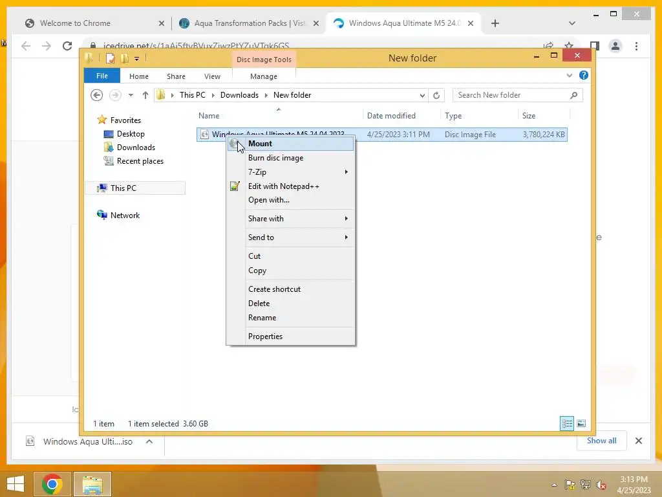
Task: Select Burn disc image option
Action: point(290,158)
